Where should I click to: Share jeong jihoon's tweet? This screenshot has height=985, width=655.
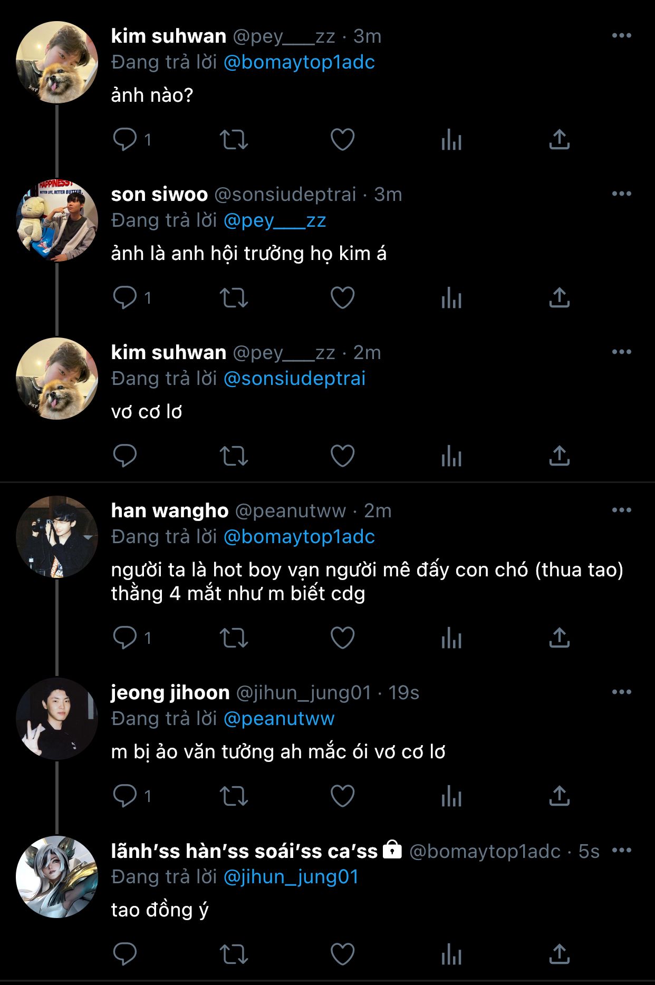coord(559,796)
